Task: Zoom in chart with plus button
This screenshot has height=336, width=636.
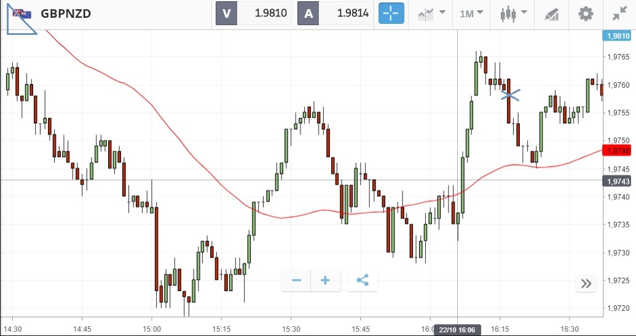Action: click(x=325, y=280)
